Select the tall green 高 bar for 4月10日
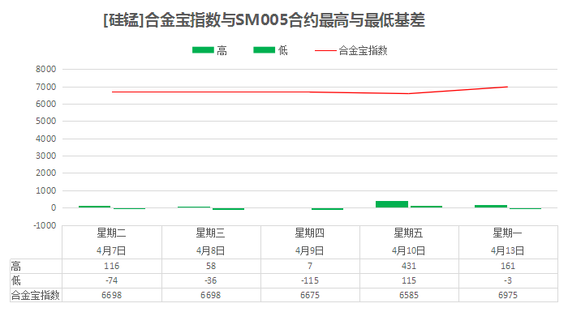 tap(392, 204)
